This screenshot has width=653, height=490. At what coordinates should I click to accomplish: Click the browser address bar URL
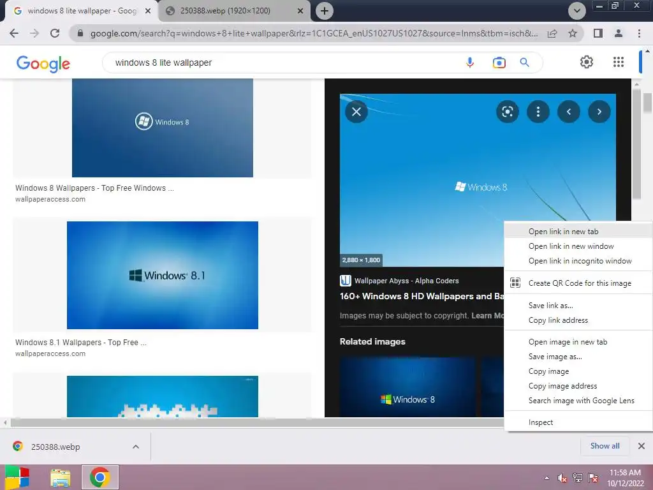(x=314, y=33)
